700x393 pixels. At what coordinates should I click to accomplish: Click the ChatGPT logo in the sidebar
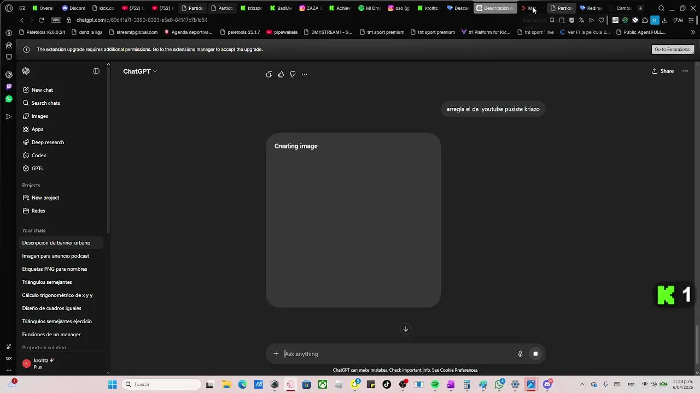click(26, 71)
